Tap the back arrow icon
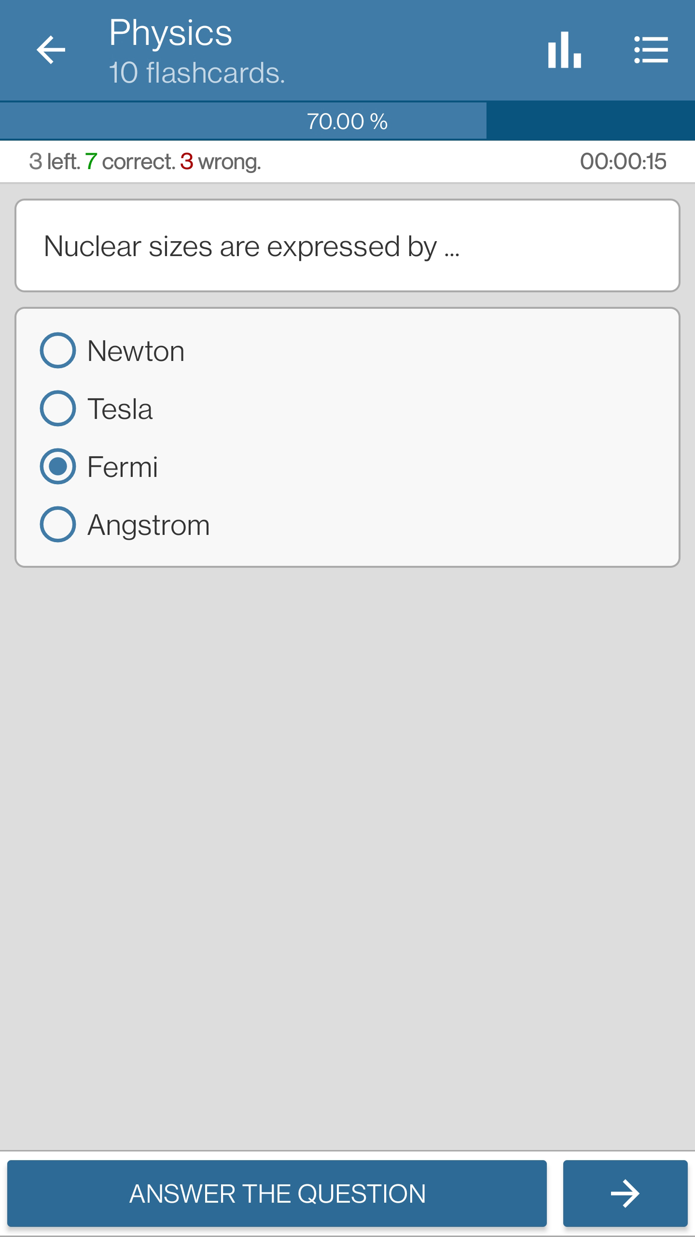 pyautogui.click(x=51, y=50)
